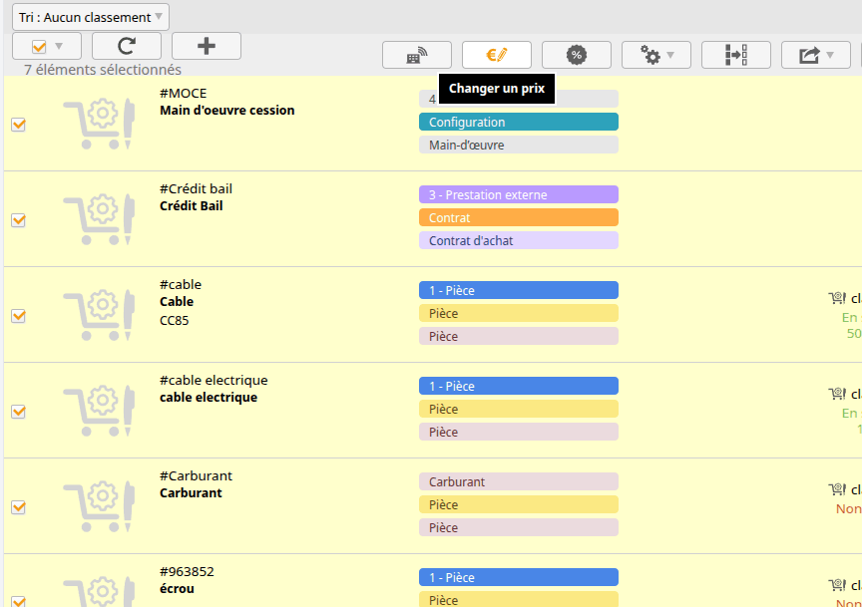Click the bold Crédit Bail title

tap(192, 206)
